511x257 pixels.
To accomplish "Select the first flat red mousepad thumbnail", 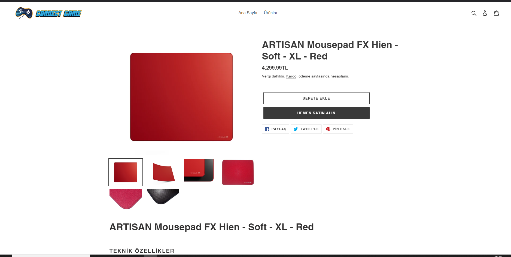I will [x=126, y=172].
